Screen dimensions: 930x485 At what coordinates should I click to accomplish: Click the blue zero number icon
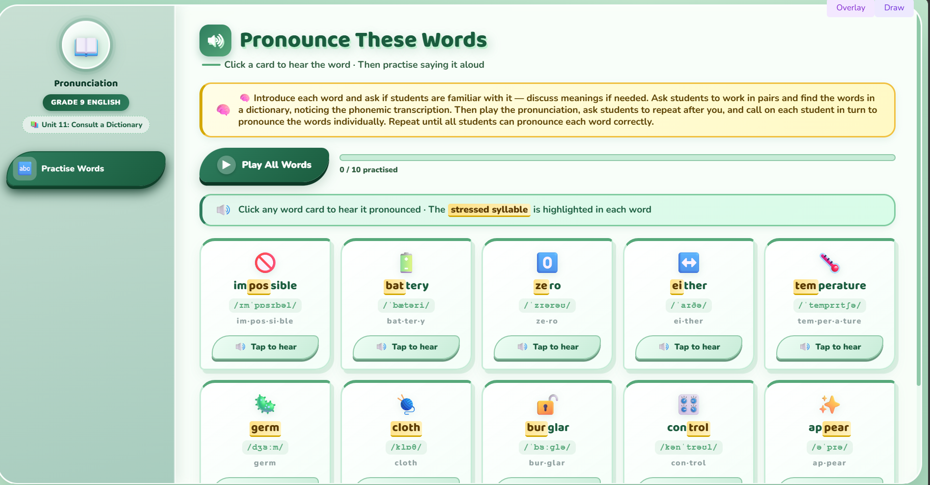click(x=547, y=263)
